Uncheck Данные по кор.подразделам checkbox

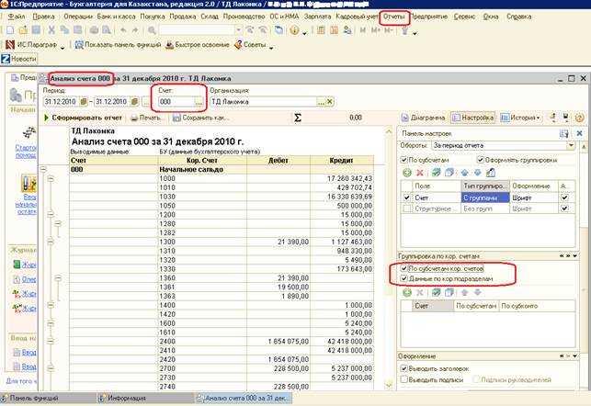405,277
